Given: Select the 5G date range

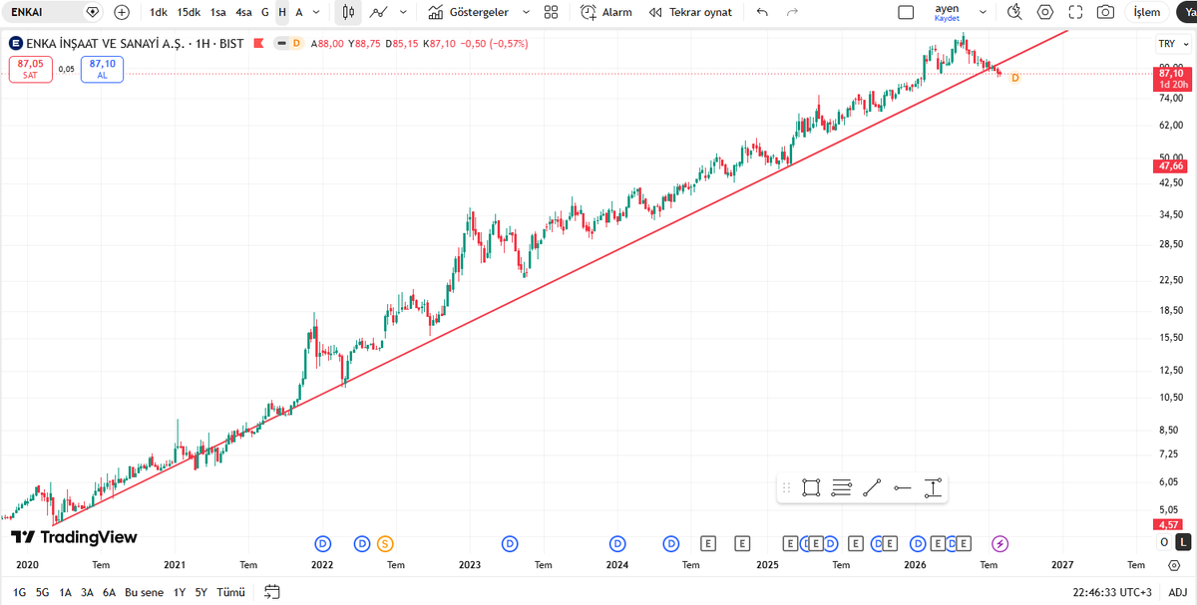Looking at the screenshot, I should (42, 591).
